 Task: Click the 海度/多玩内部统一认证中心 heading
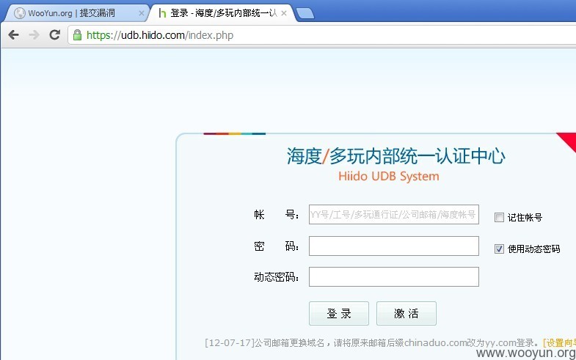[396, 156]
